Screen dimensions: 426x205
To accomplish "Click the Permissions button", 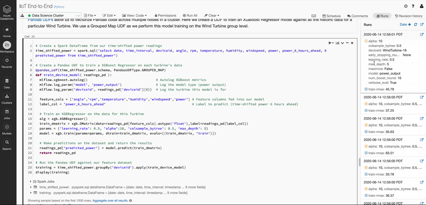I will [165, 16].
